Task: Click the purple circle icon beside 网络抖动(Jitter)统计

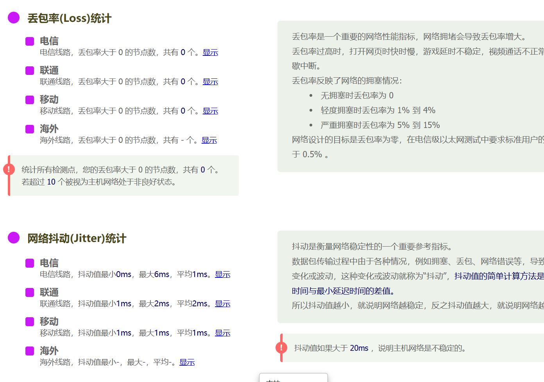Action: tap(14, 238)
